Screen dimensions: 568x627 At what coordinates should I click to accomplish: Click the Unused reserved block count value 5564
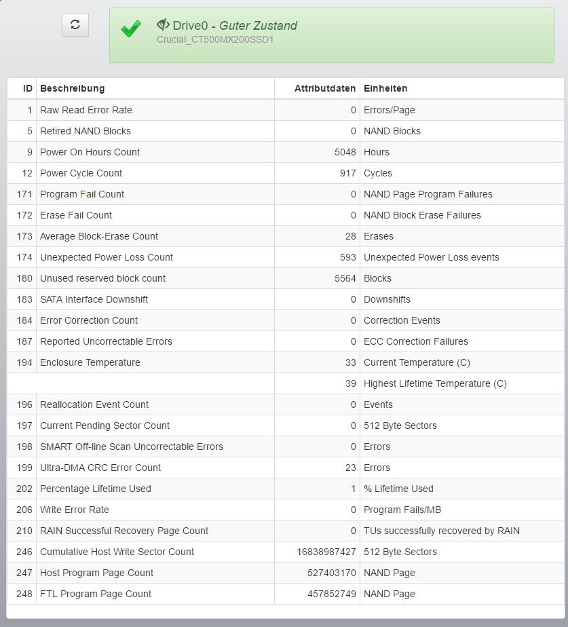point(345,278)
